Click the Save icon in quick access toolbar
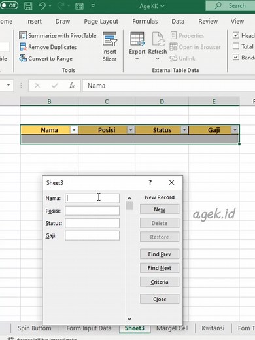The height and width of the screenshot is (340, 255). coord(28,6)
